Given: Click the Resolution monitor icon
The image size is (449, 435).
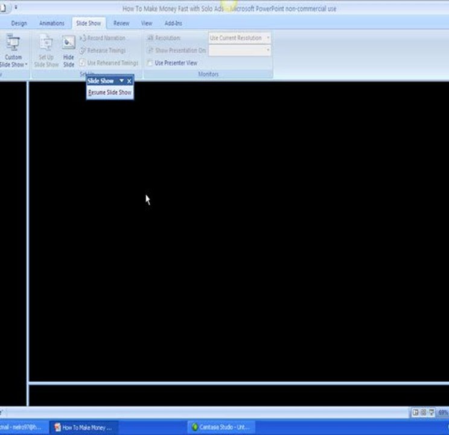Looking at the screenshot, I should [x=150, y=37].
